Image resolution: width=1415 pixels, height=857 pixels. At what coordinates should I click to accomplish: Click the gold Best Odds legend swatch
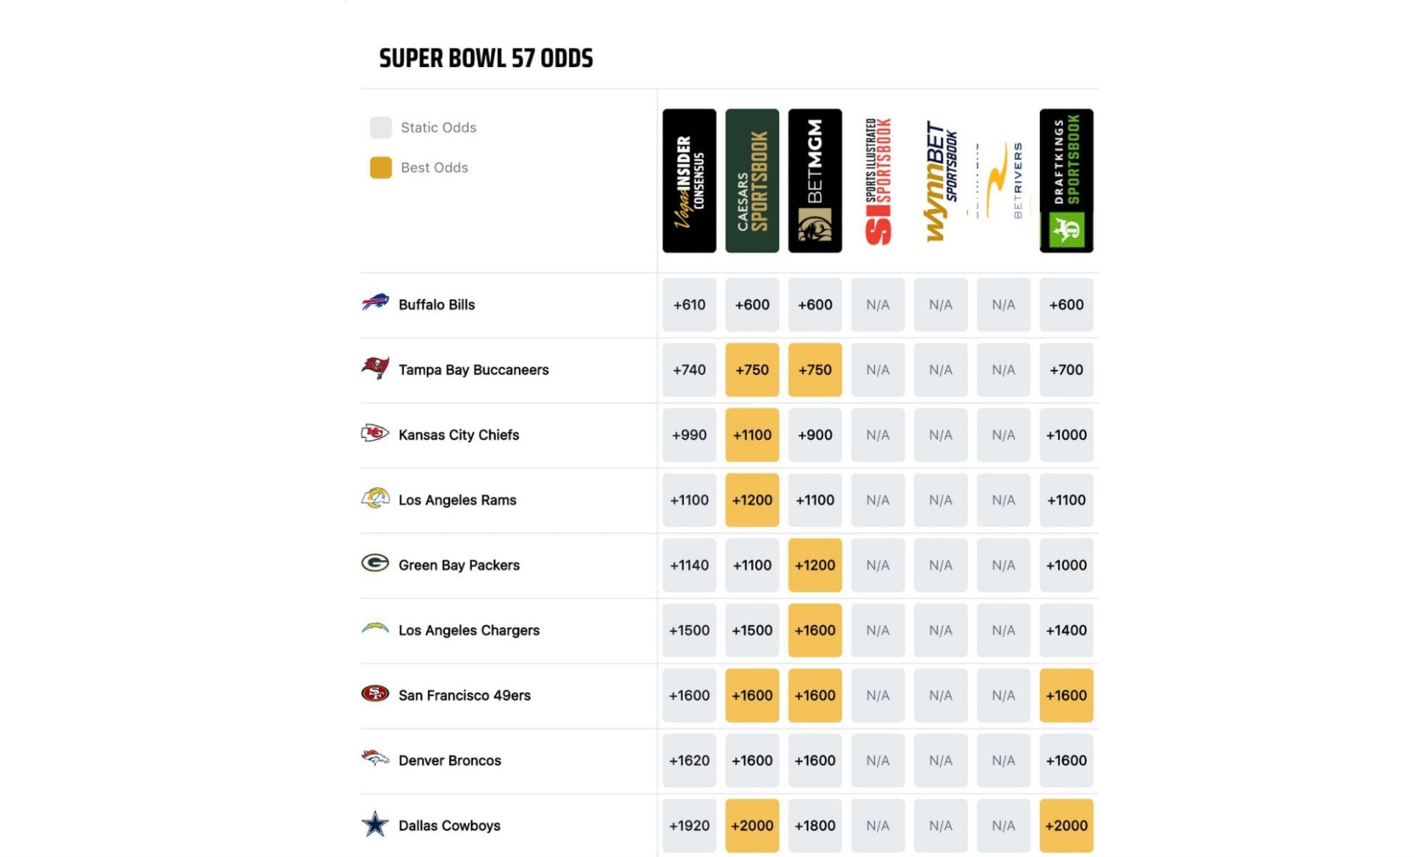point(381,168)
